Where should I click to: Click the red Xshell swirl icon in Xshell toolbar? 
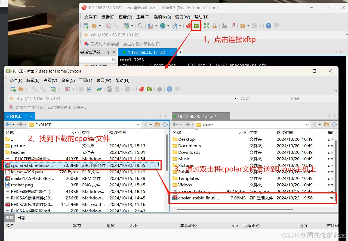[x=188, y=26]
